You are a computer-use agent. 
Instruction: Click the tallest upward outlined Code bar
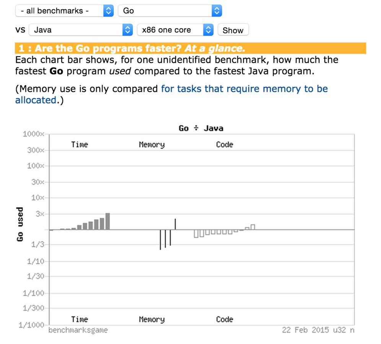pyautogui.click(x=253, y=227)
